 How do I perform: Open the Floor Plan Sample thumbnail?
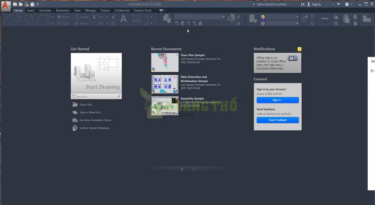(x=165, y=62)
